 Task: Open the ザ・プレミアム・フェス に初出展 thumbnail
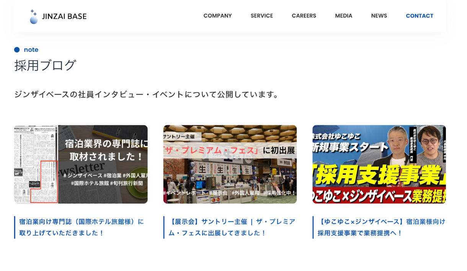230,164
